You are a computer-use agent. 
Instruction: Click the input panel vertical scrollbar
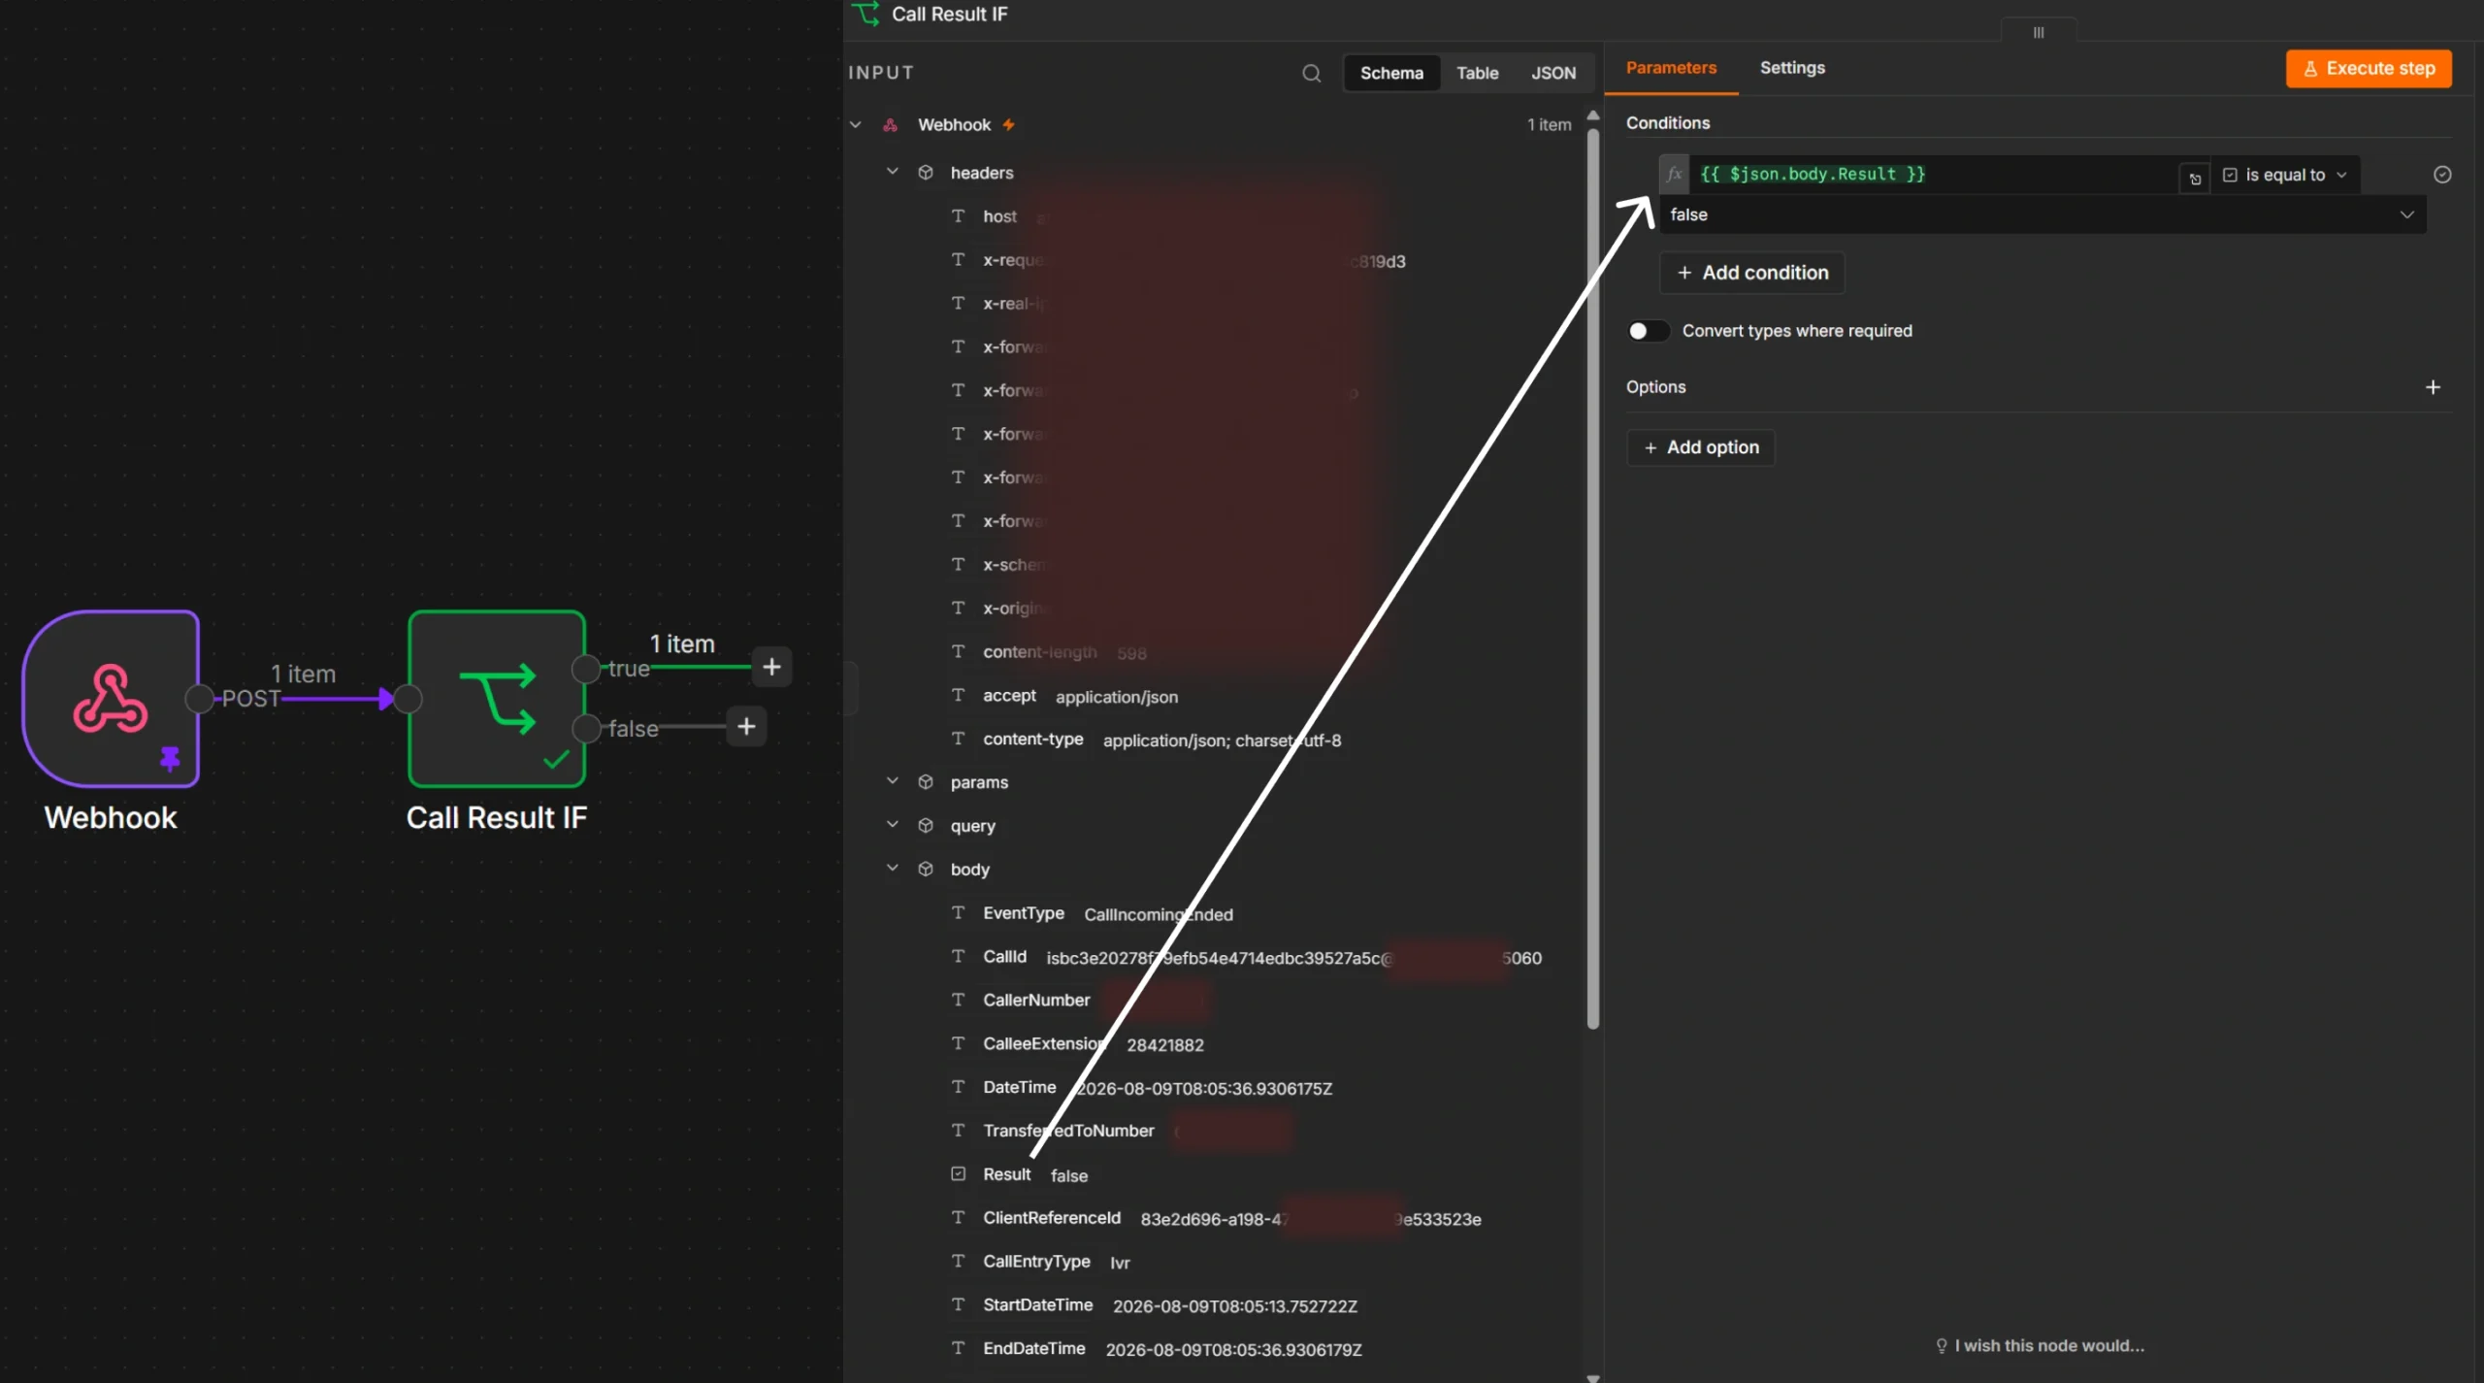tap(1592, 577)
